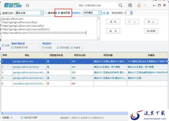
Task: Sort by the 网址 column header
Action: pos(29,55)
